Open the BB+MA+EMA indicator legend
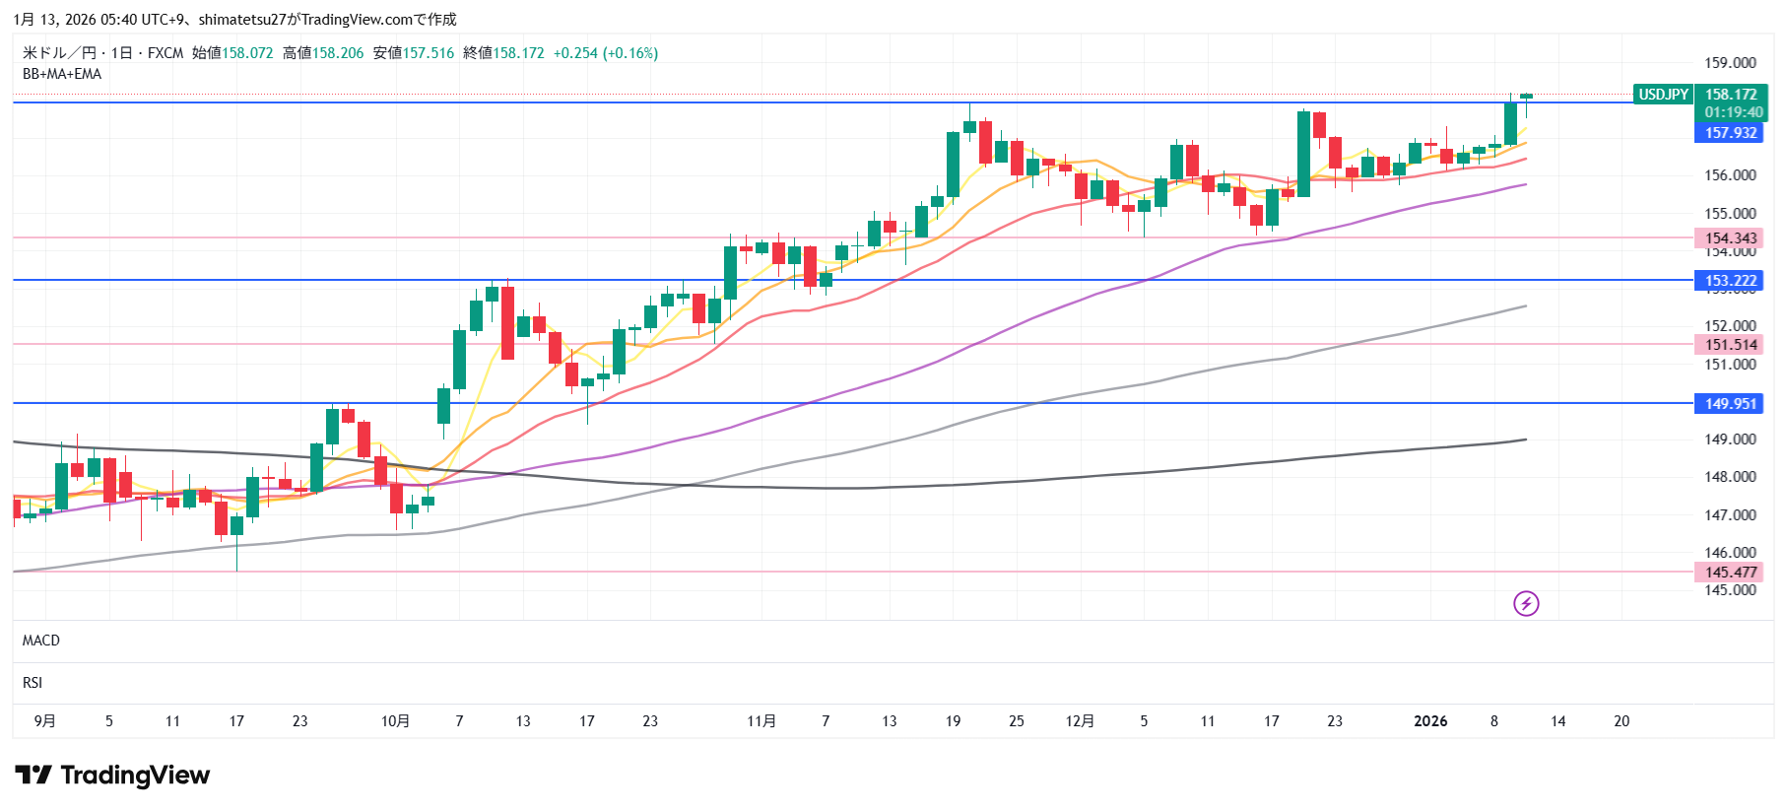This screenshot has width=1787, height=812. 62,74
